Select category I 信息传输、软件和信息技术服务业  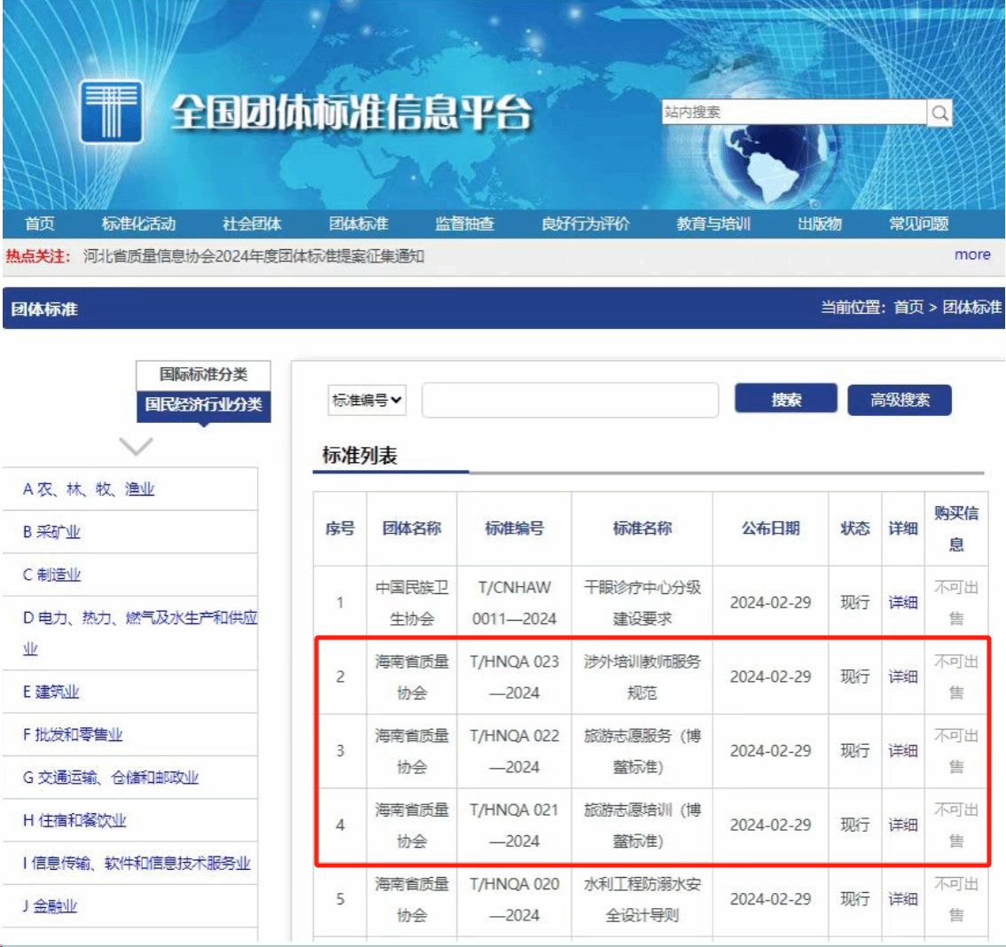[137, 863]
